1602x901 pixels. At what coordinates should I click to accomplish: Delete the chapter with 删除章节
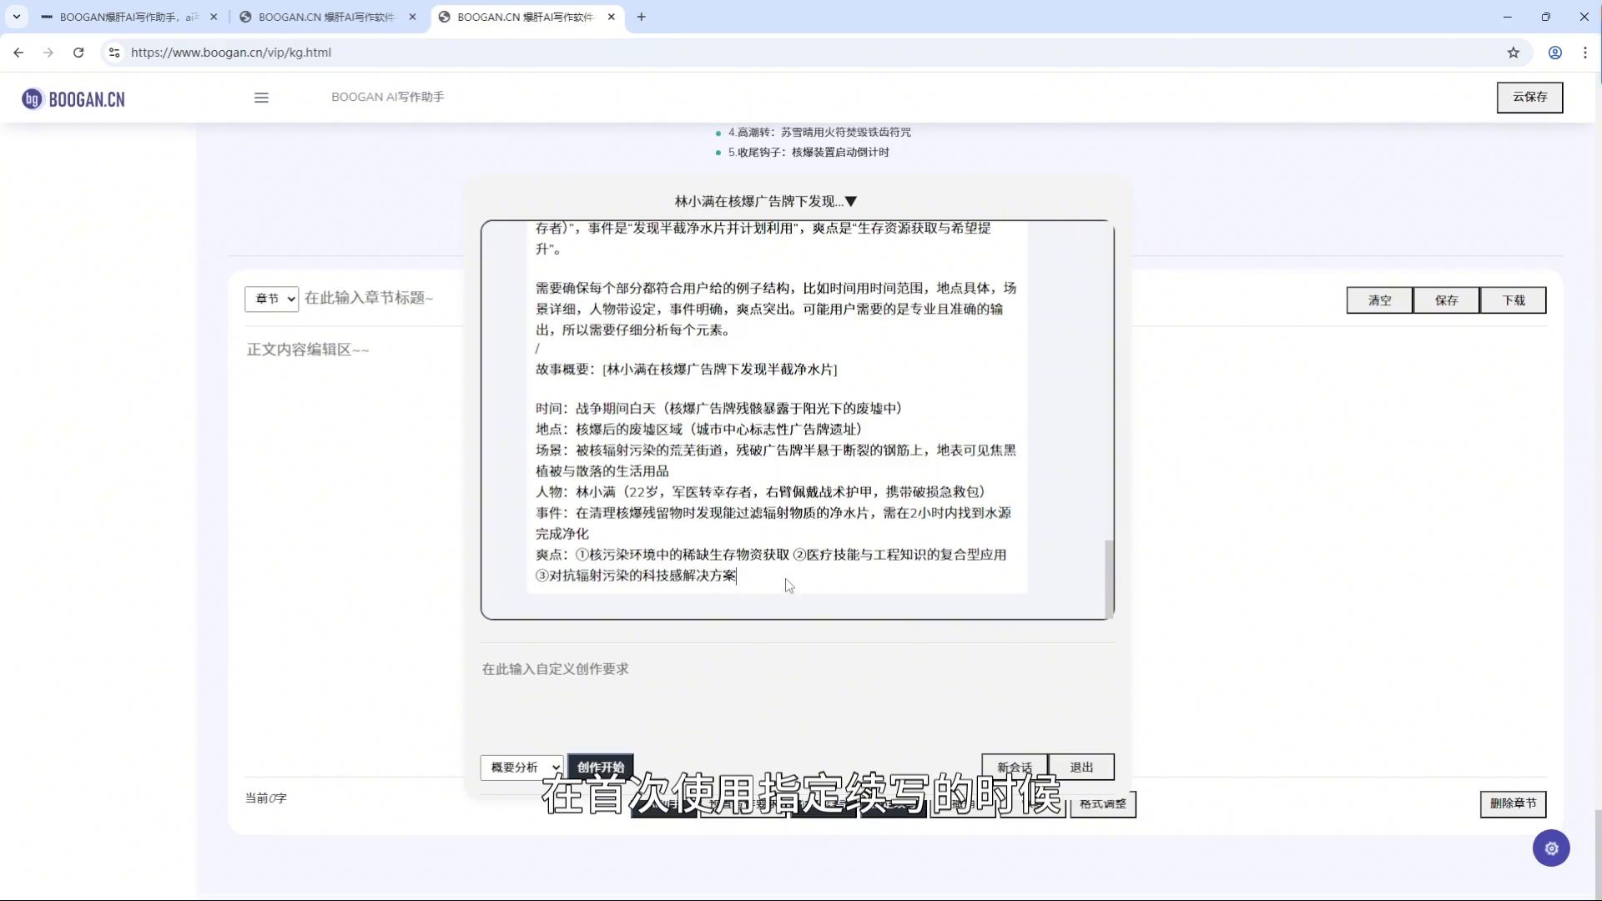click(x=1512, y=803)
